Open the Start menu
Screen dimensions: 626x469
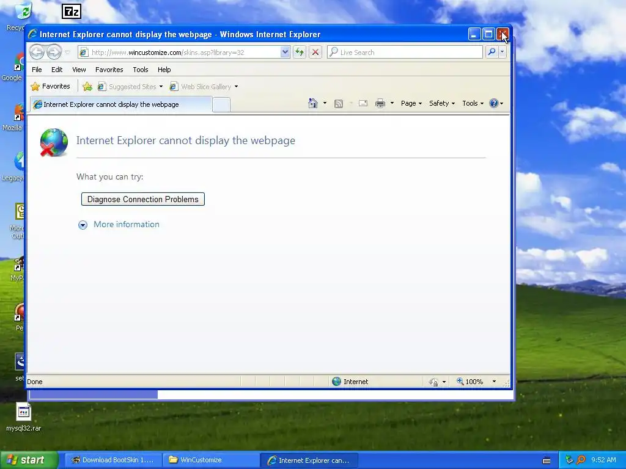[x=29, y=460]
